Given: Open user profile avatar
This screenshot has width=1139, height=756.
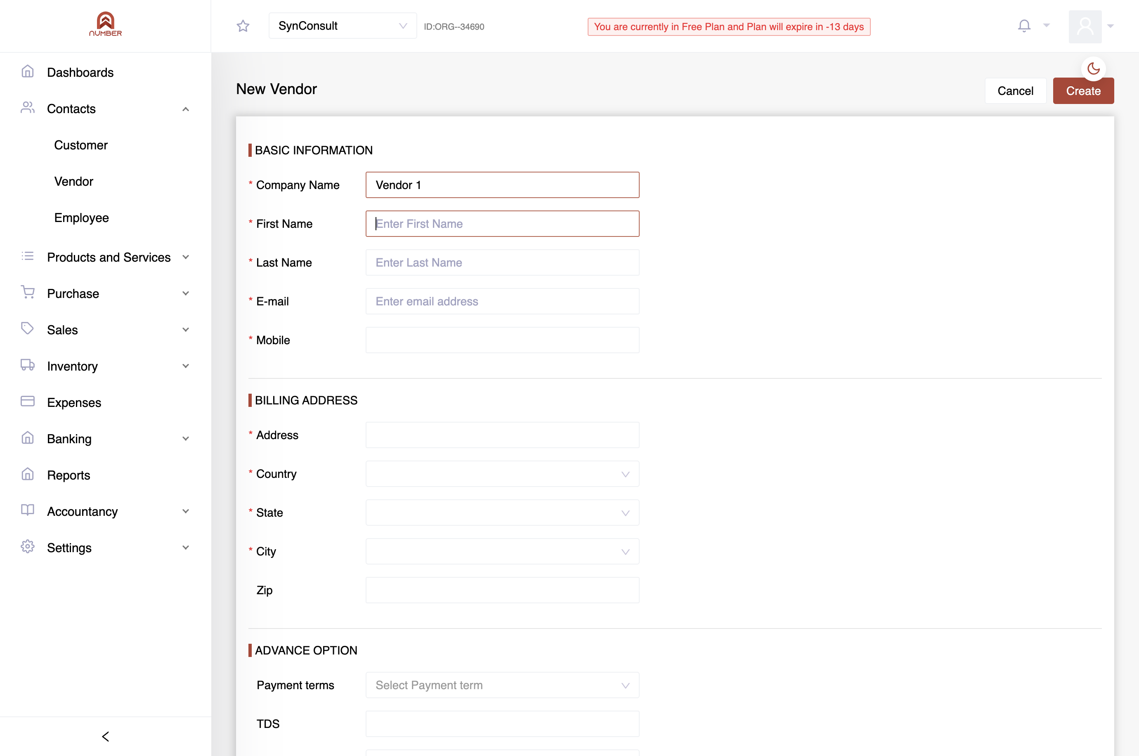Looking at the screenshot, I should point(1085,26).
